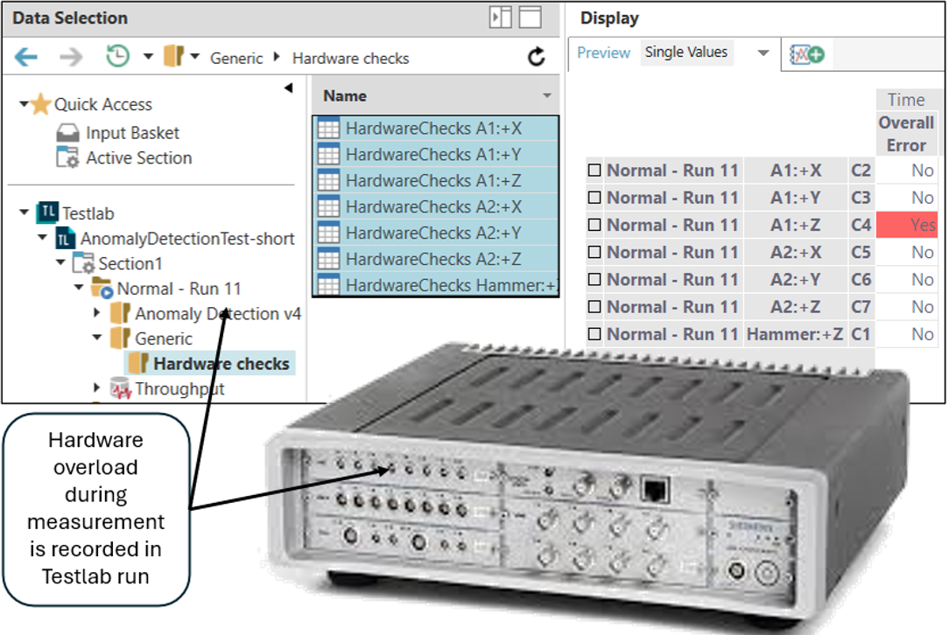This screenshot has width=949, height=635.
Task: Open Input Basket in Quick Access
Action: tap(132, 133)
